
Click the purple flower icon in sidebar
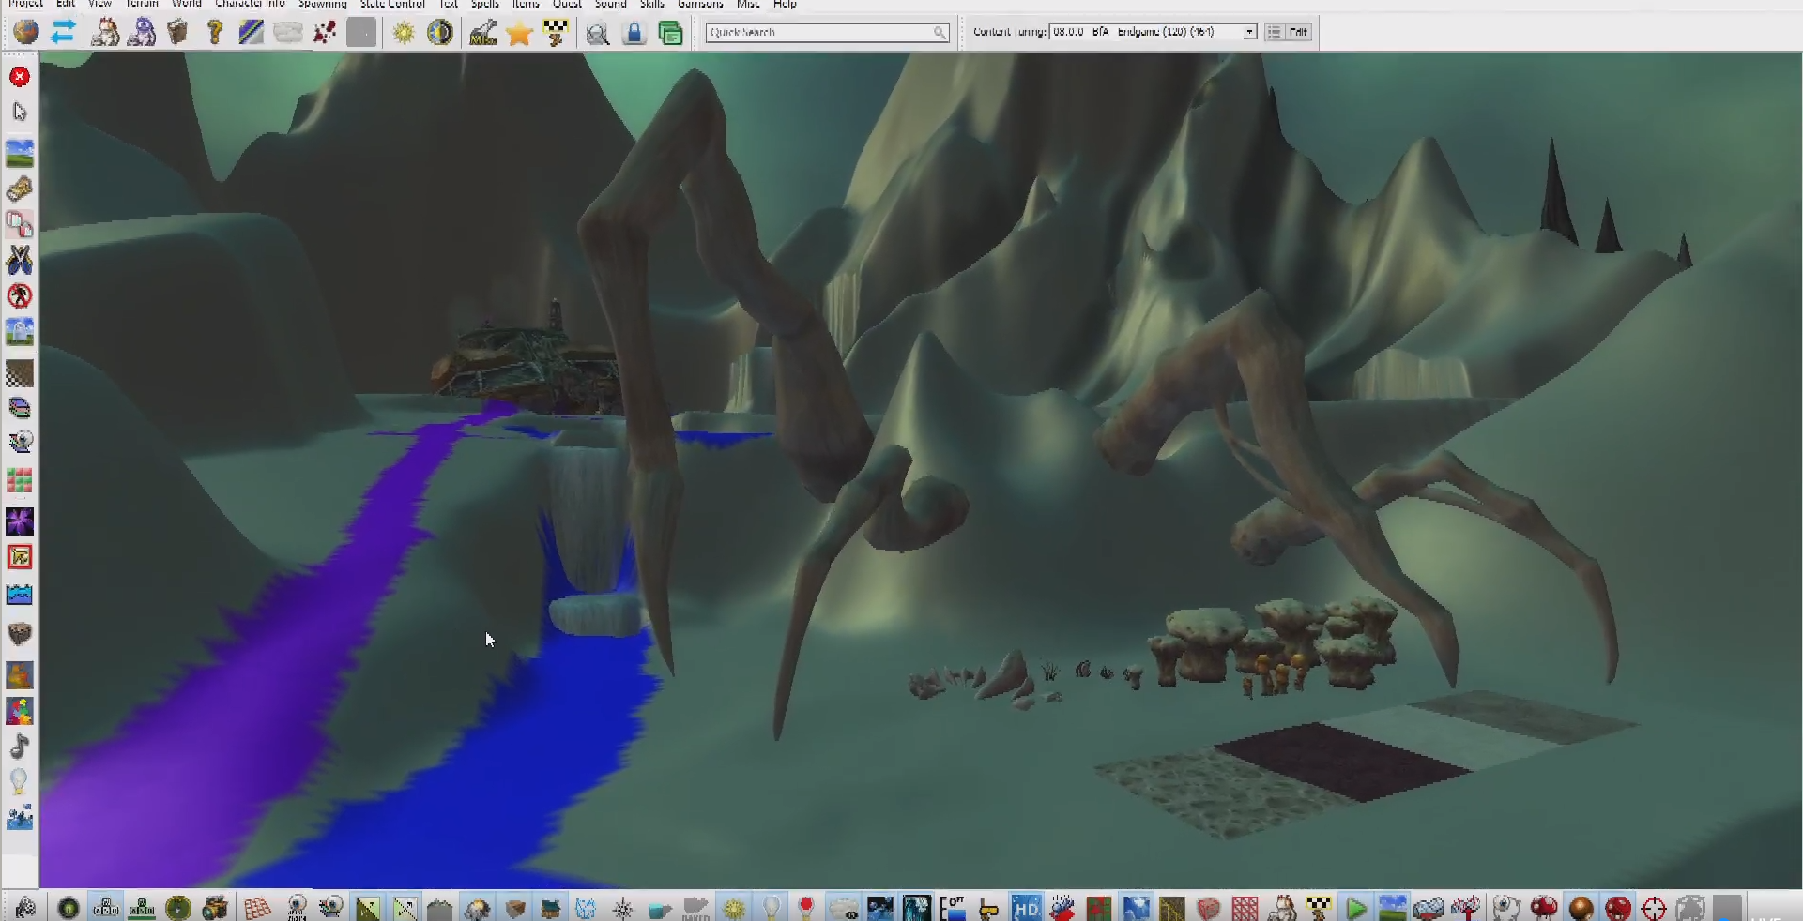pyautogui.click(x=20, y=521)
